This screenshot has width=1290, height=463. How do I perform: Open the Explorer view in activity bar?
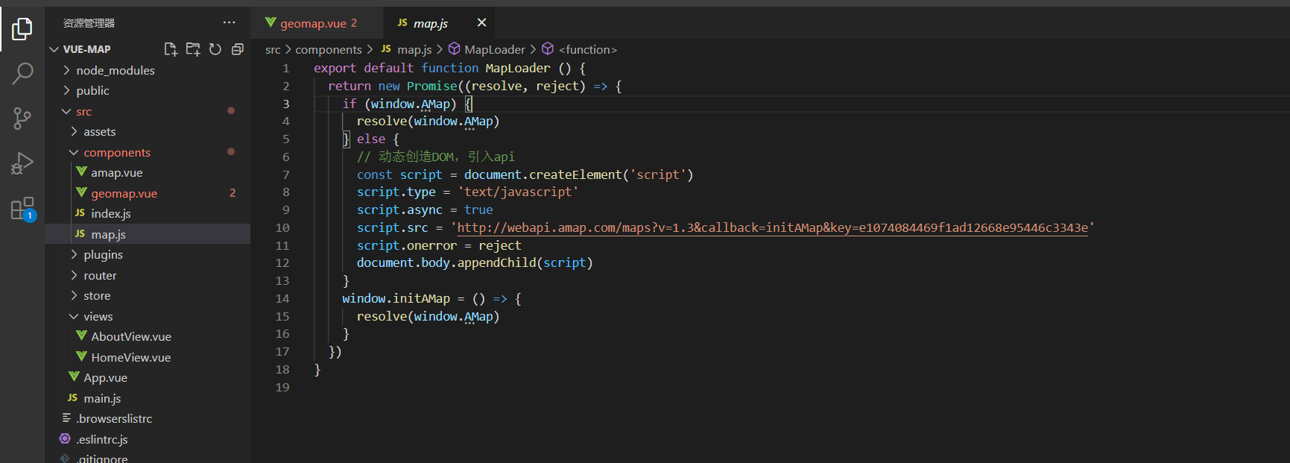pos(22,29)
